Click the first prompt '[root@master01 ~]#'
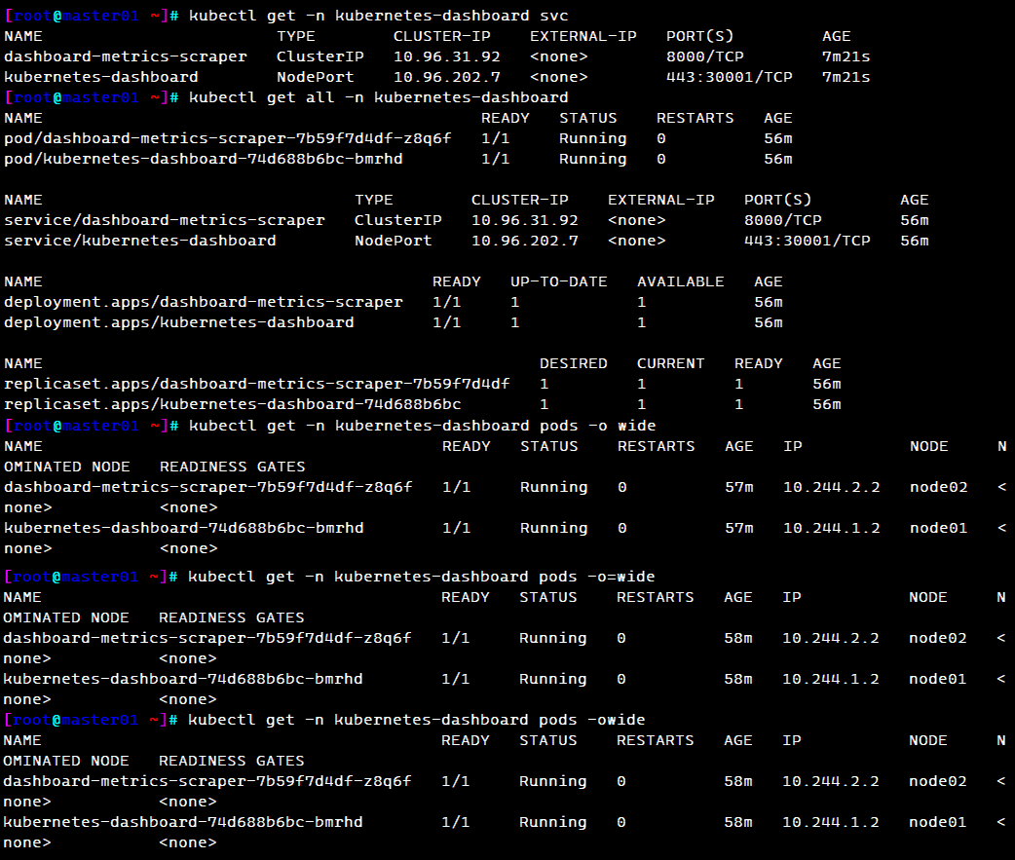This screenshot has width=1015, height=860. (x=92, y=16)
